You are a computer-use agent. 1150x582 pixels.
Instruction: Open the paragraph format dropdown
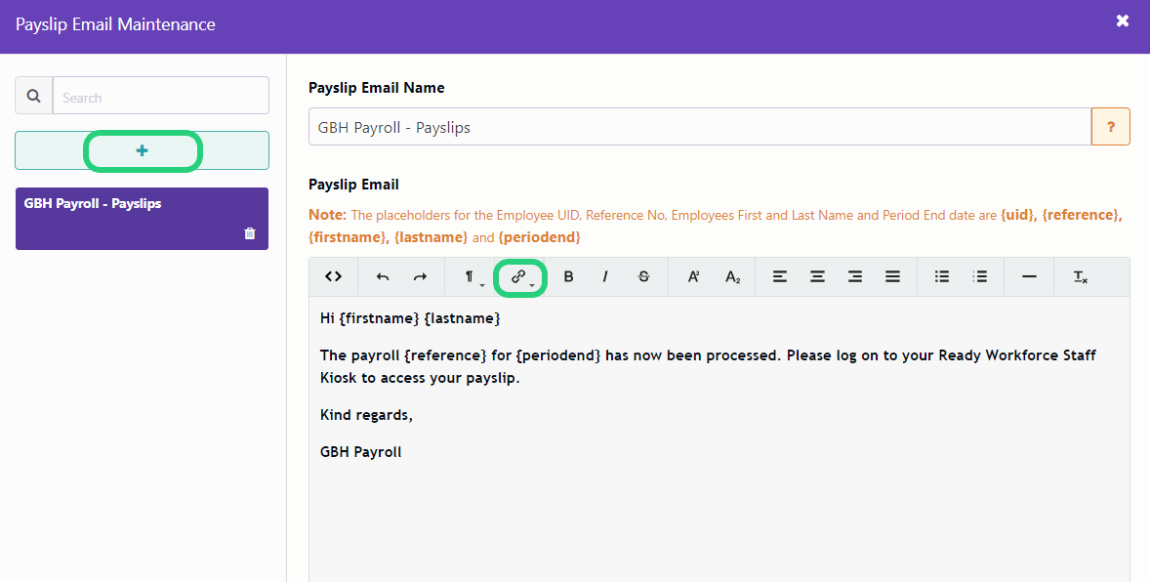469,276
